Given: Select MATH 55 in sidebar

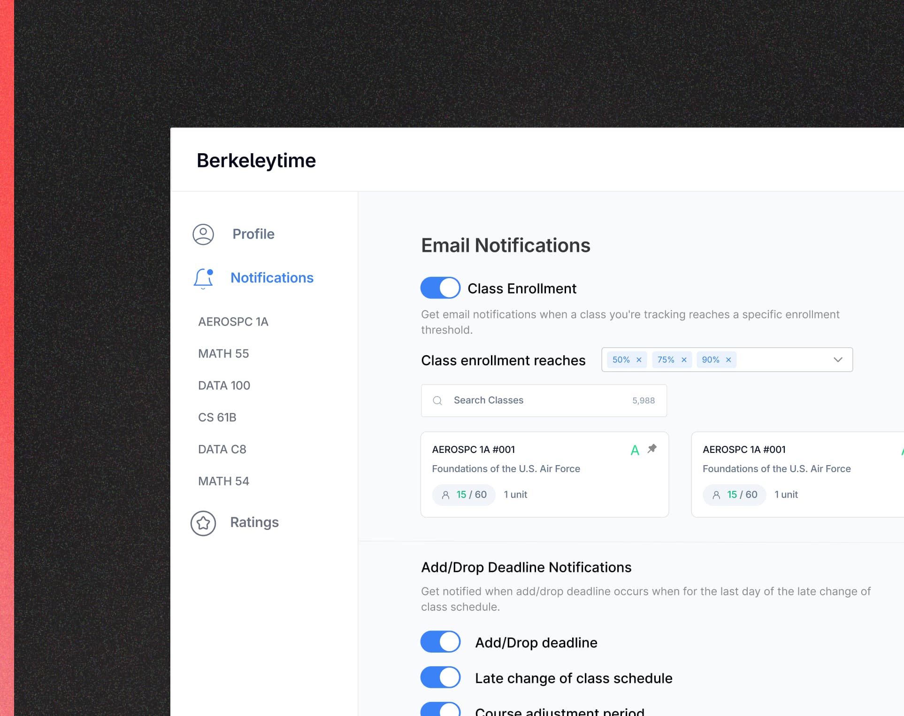Looking at the screenshot, I should click(223, 354).
